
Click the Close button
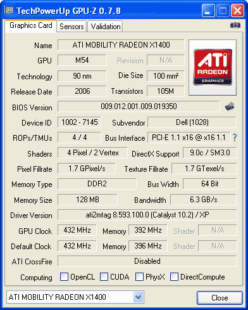(220, 298)
